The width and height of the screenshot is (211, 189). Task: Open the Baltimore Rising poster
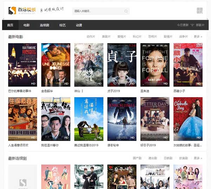pos(23,65)
